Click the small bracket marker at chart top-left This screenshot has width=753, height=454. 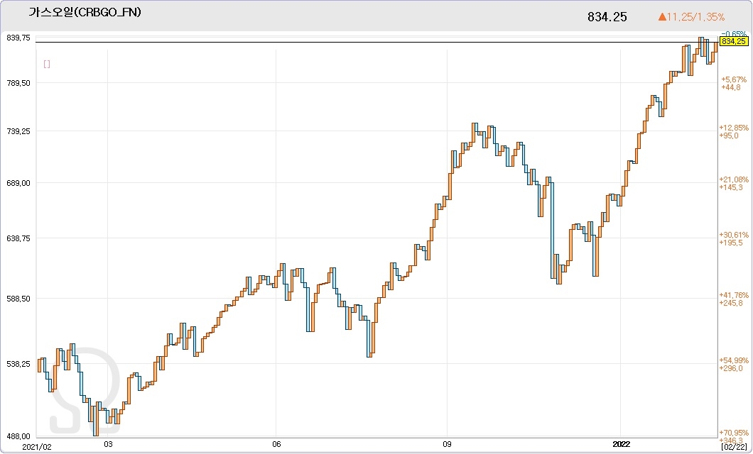point(47,65)
